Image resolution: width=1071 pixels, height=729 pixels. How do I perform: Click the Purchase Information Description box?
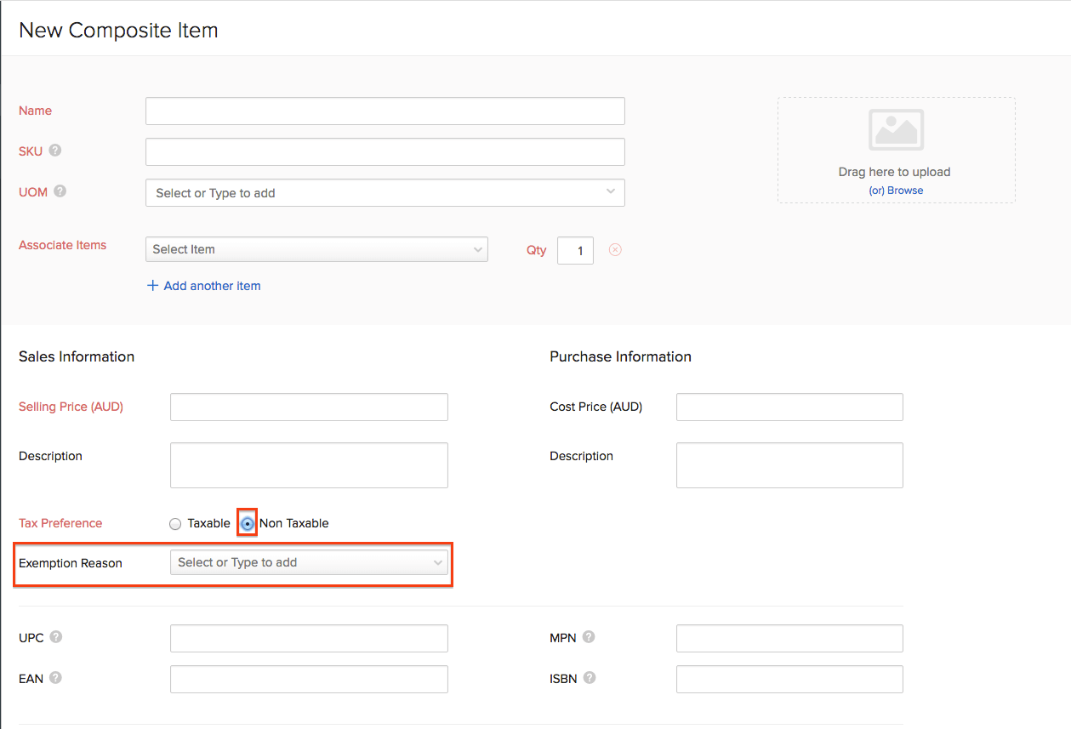coord(789,465)
